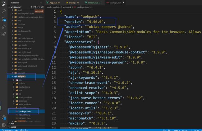
Task: Click the Accounts icon in activity bar
Action: pyautogui.click(x=4, y=118)
